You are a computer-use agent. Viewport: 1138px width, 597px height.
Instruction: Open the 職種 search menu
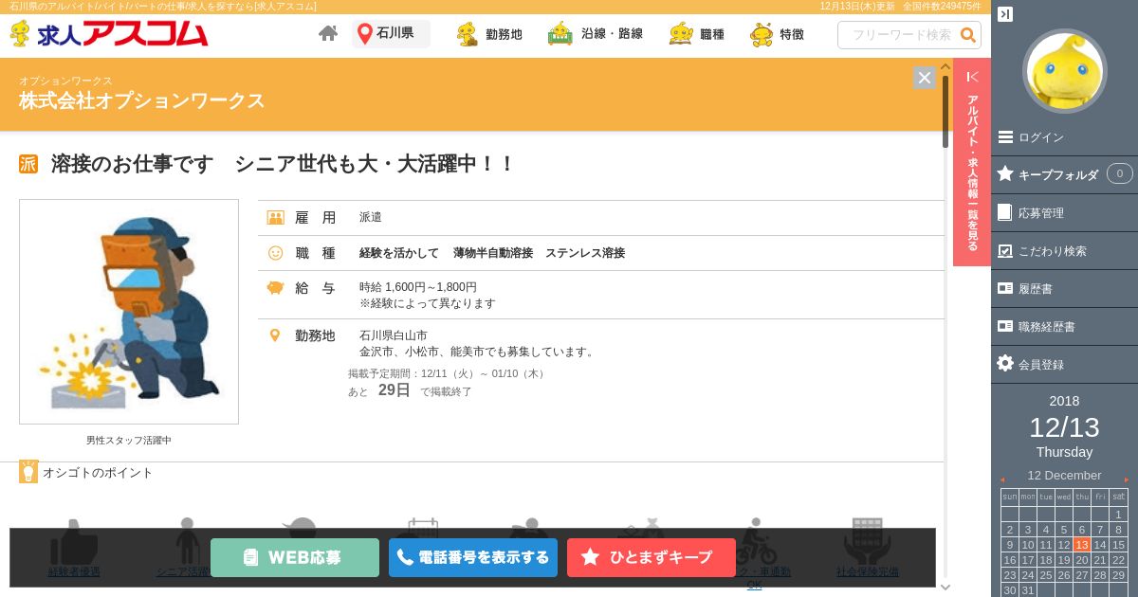coord(696,34)
